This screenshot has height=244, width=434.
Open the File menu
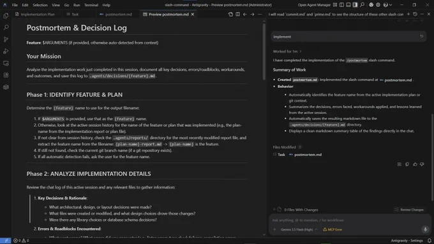[x=15, y=5]
